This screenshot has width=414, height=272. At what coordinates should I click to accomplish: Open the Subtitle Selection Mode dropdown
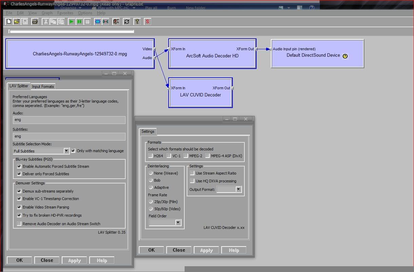tap(67, 151)
